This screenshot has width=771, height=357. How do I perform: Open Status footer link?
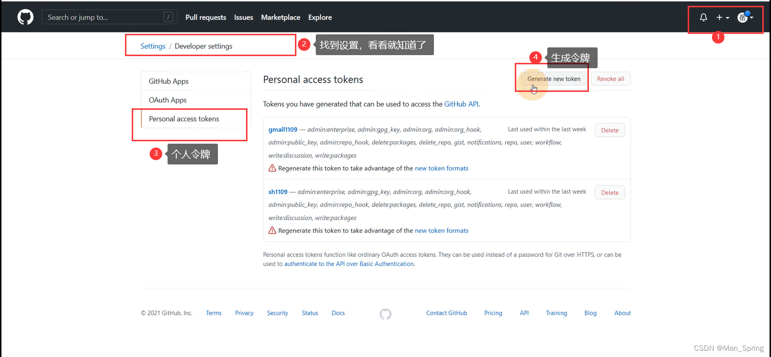click(x=310, y=313)
